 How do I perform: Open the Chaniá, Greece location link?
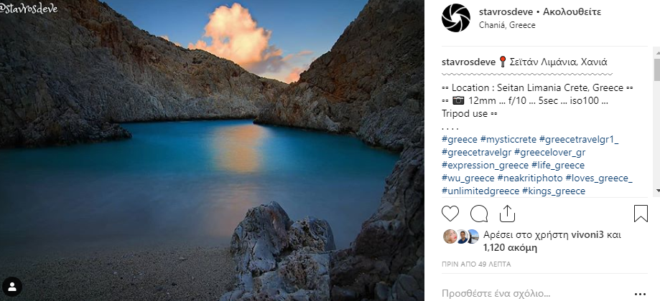(507, 25)
